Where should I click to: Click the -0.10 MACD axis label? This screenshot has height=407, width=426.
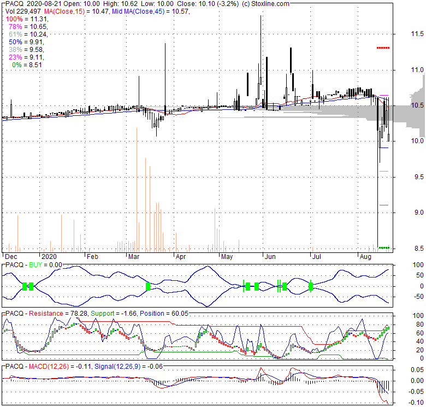[x=416, y=403]
